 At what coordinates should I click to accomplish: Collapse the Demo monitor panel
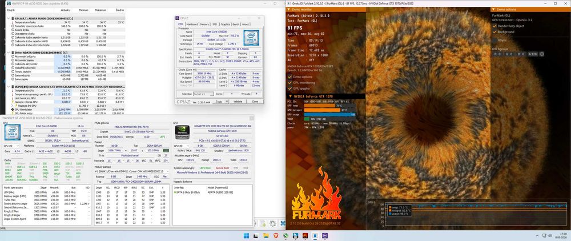click(x=290, y=10)
